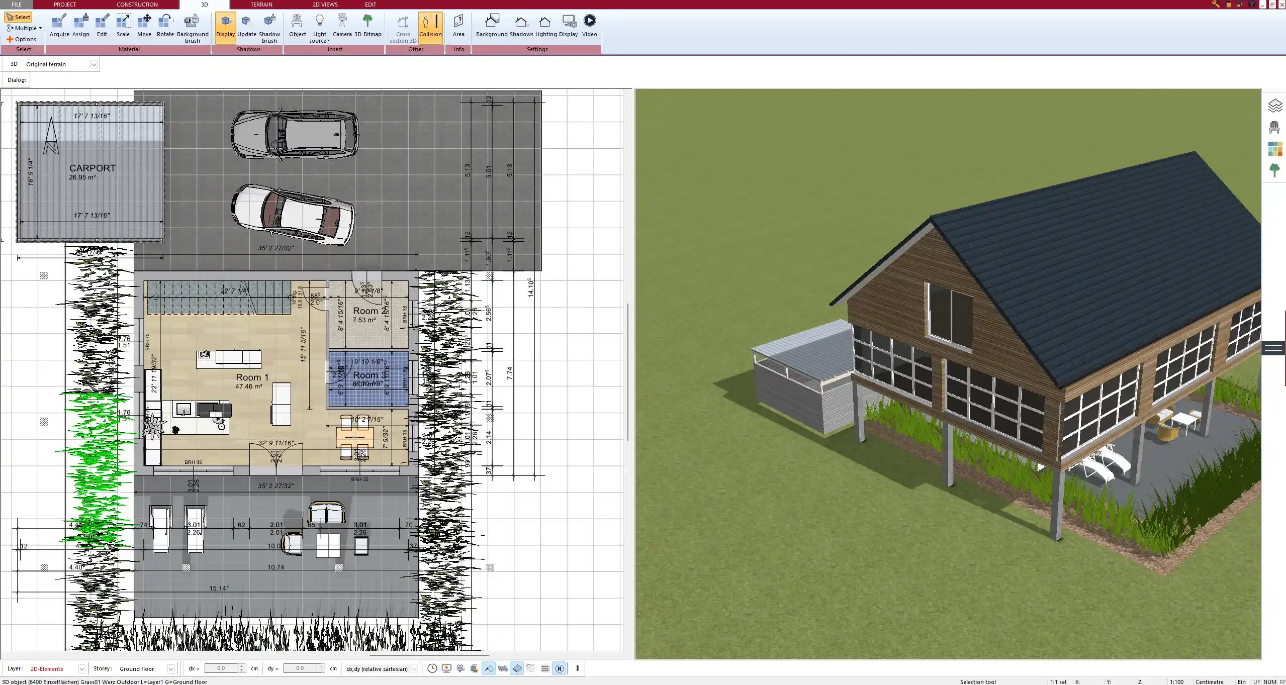
Task: Open the plants catalog in the right sidebar
Action: pos(1275,170)
